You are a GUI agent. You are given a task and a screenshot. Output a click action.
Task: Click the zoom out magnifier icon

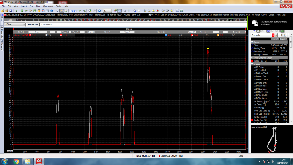pos(149,11)
